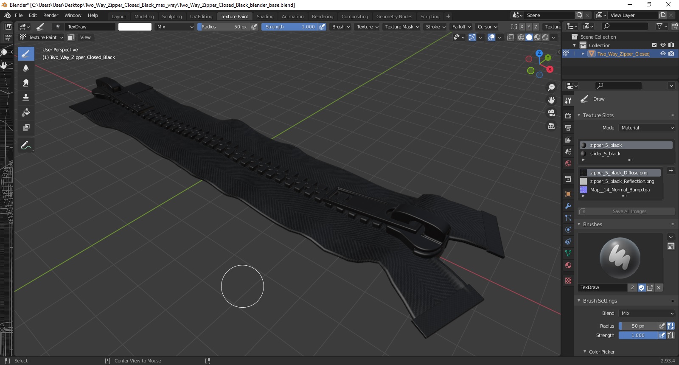This screenshot has width=679, height=365.
Task: Open the Object properties tab
Action: [568, 194]
